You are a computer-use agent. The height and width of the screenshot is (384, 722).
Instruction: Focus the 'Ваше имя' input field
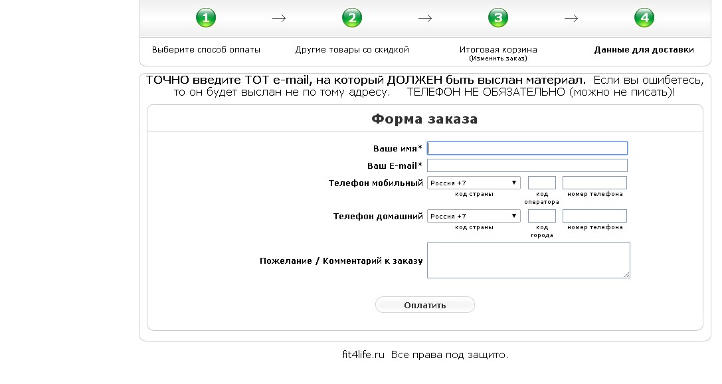coord(527,148)
